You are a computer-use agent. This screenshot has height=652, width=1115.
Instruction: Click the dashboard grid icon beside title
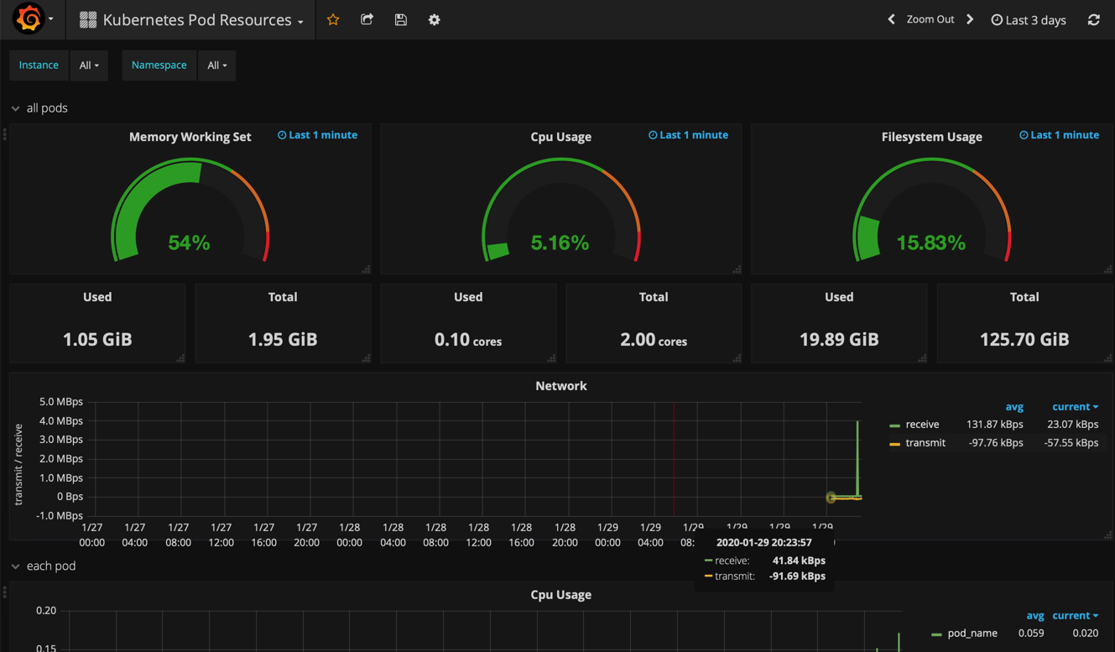[88, 19]
